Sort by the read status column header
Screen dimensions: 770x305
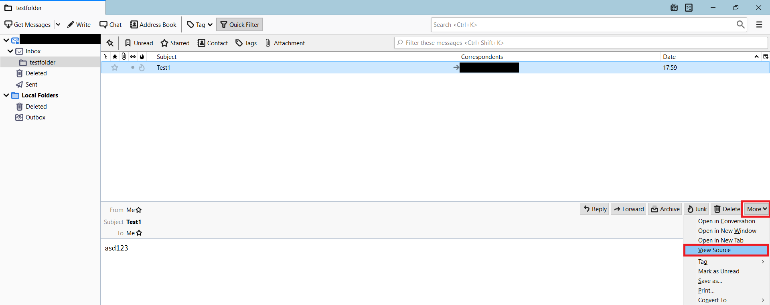tap(133, 57)
